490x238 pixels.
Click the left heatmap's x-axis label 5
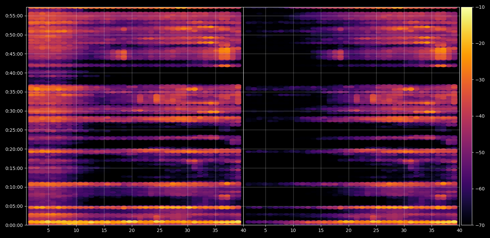48,231
